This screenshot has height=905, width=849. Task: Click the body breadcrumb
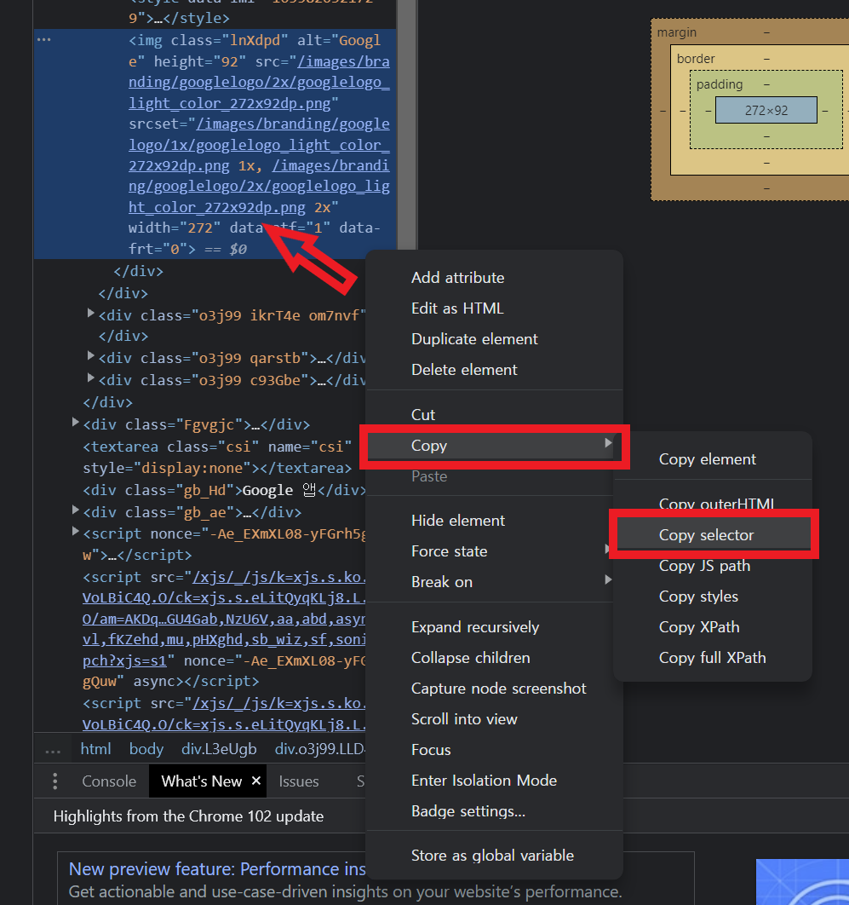pyautogui.click(x=146, y=748)
